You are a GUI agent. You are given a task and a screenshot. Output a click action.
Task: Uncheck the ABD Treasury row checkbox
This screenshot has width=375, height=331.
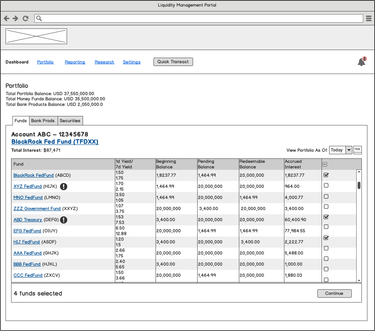pos(326,217)
